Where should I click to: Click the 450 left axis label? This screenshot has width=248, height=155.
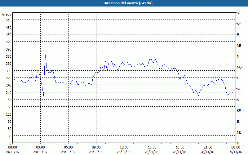pyautogui.click(x=9, y=35)
